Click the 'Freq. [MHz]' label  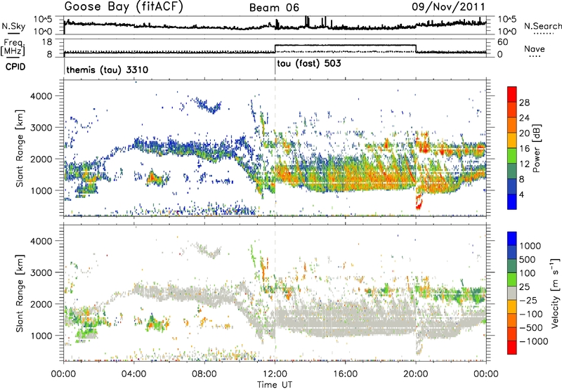click(x=13, y=48)
